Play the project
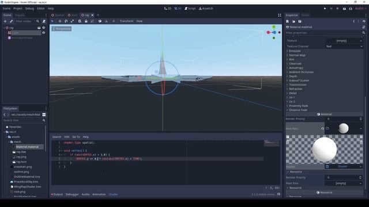369x207 pixels. tap(325, 9)
